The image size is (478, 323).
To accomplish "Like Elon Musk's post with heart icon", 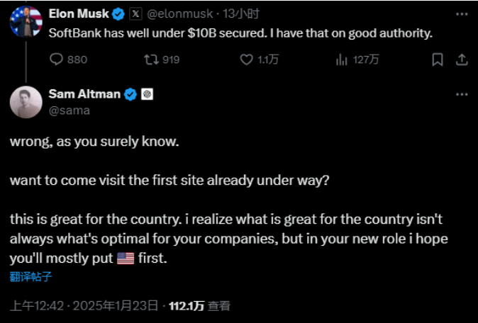I will click(x=246, y=59).
